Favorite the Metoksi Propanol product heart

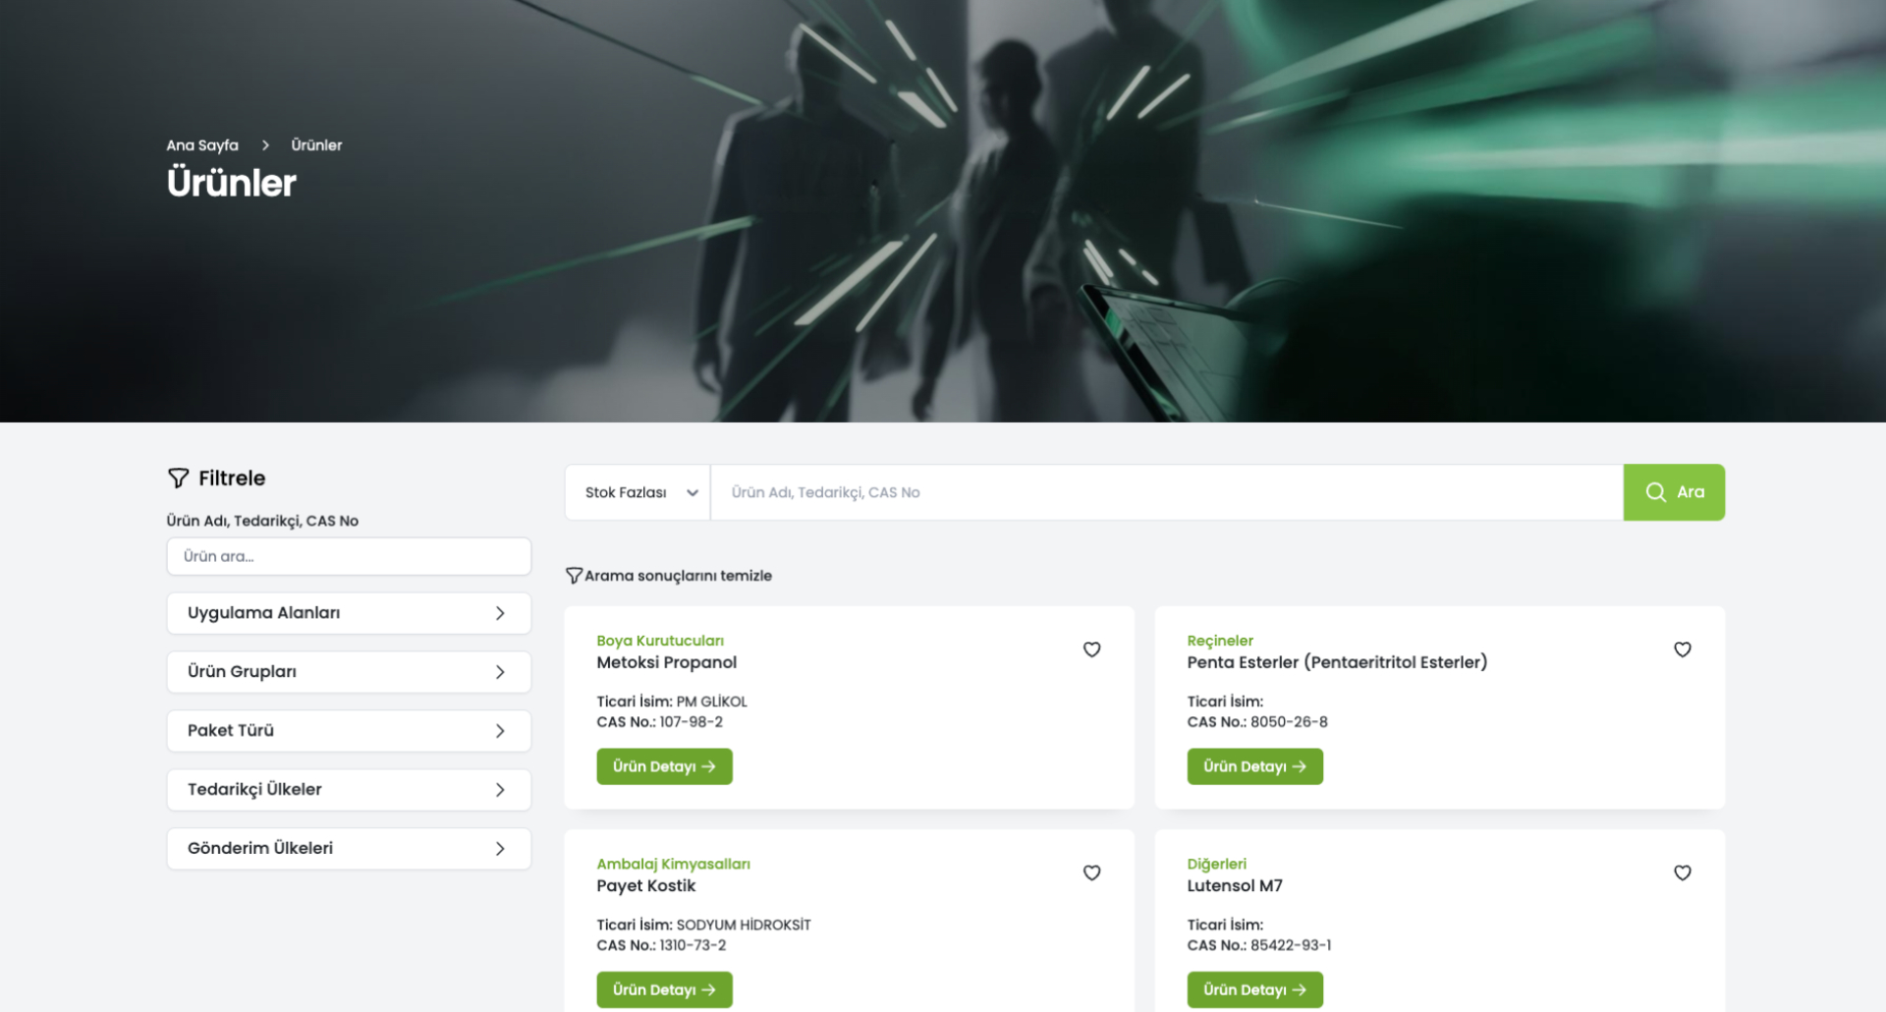(1091, 649)
